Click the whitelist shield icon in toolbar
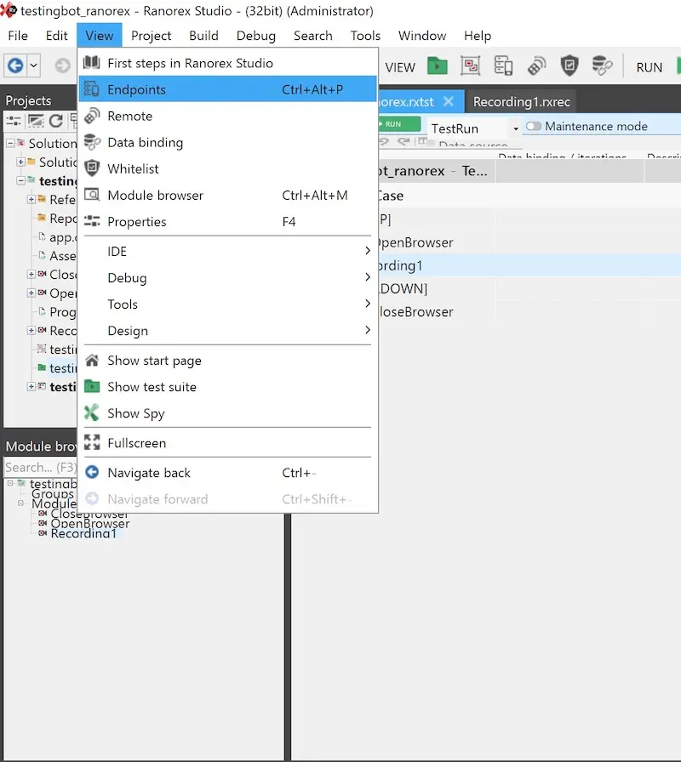The width and height of the screenshot is (681, 762). coord(569,65)
